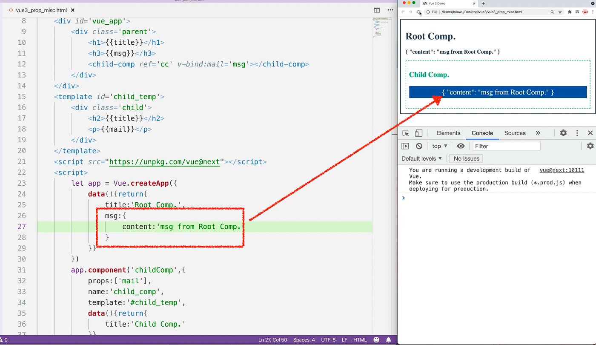Toggle the live expression eye icon
This screenshot has width=596, height=345.
(461, 146)
